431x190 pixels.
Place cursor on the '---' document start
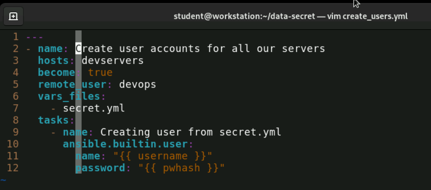click(35, 37)
